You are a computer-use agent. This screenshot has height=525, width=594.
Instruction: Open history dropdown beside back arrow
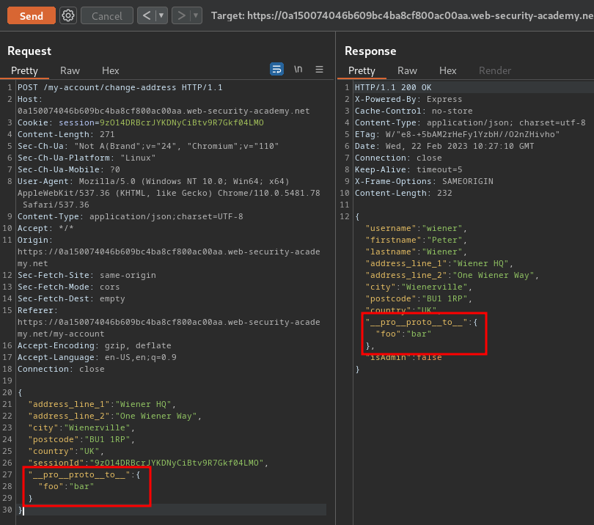coord(162,15)
